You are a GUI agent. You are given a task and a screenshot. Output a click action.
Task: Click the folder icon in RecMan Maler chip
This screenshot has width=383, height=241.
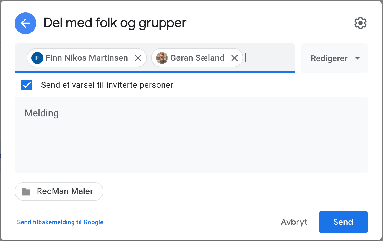click(x=26, y=192)
